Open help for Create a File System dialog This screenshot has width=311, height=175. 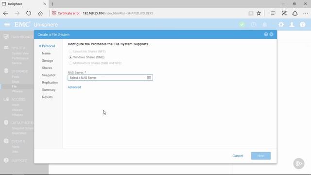pyautogui.click(x=266, y=35)
